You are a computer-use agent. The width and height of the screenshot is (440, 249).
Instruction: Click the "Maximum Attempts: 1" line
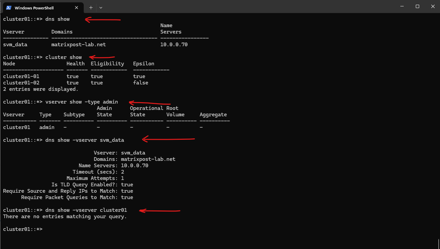click(95, 178)
